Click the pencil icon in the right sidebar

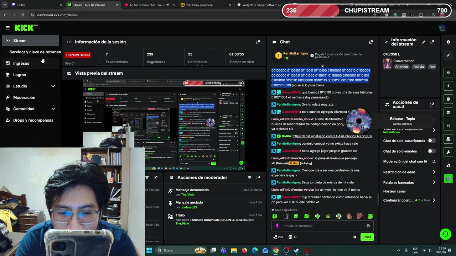(448, 55)
